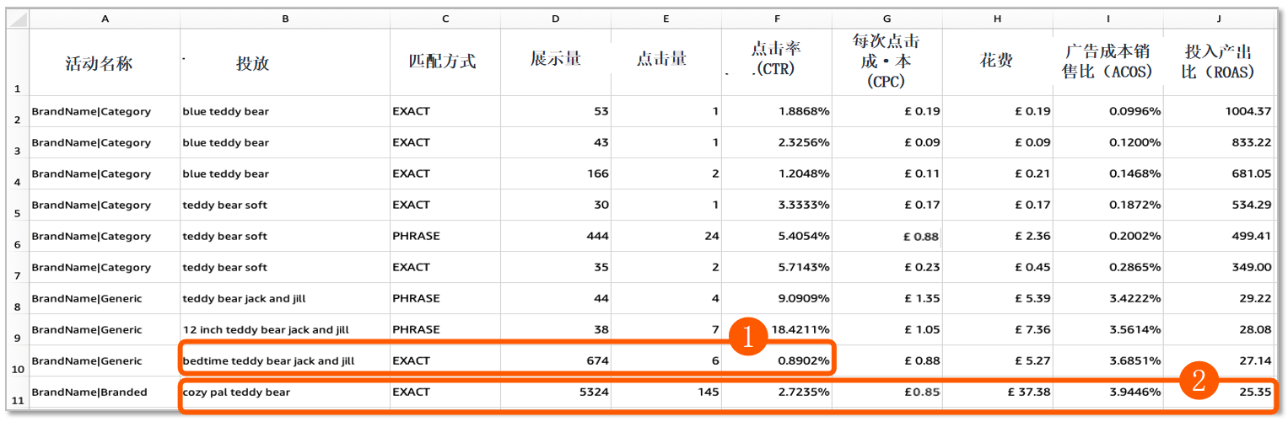1288x427 pixels.
Task: Select the column F header
Action: (x=776, y=19)
